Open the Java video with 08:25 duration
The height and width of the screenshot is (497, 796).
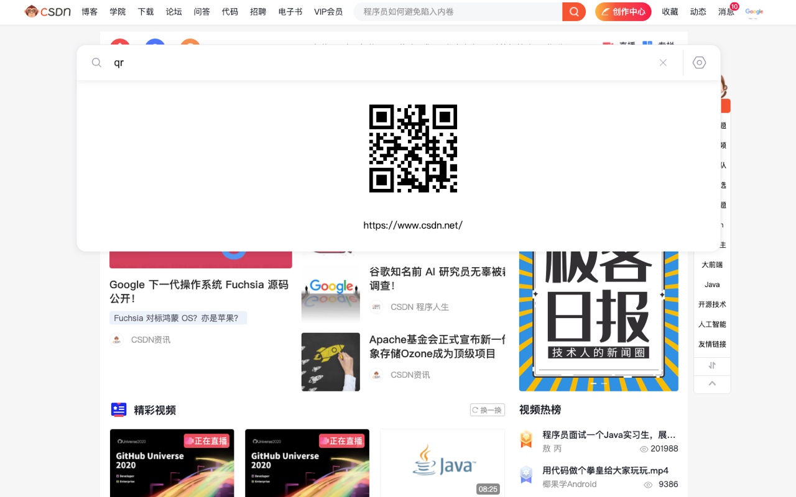[442, 463]
